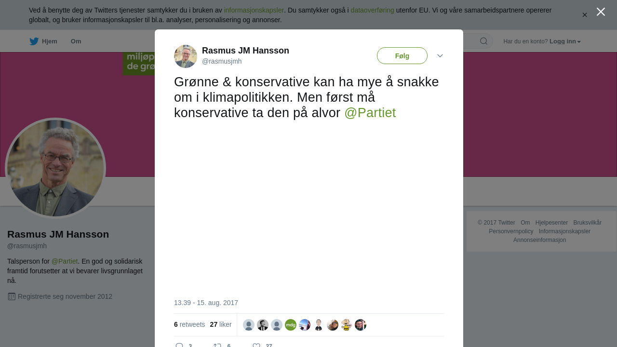Click the search magnifier icon

point(483,41)
